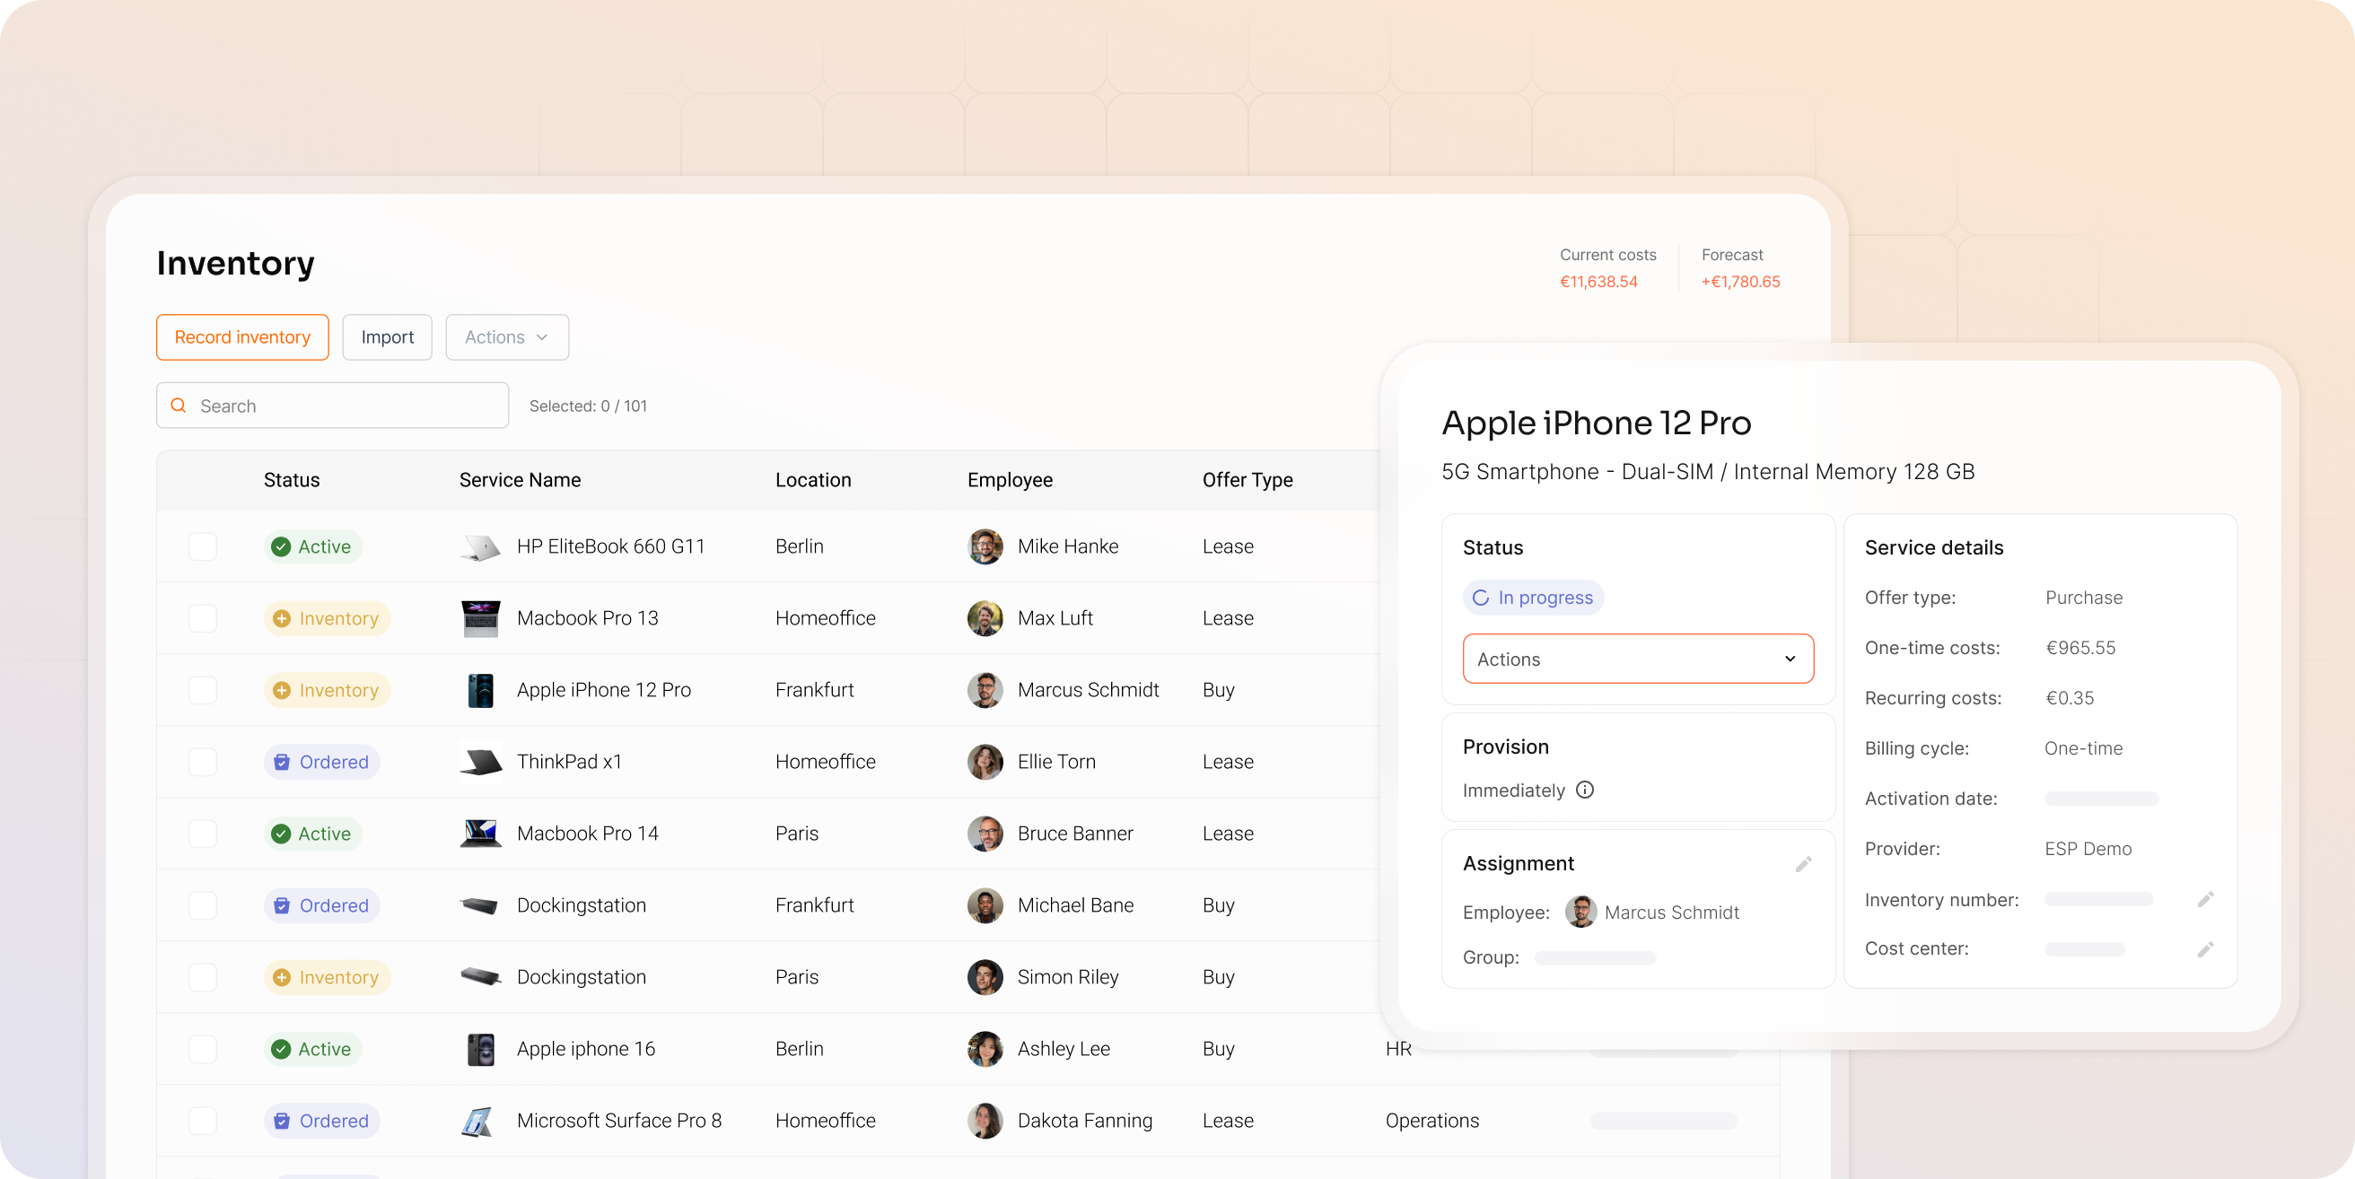The image size is (2355, 1179).
Task: Tick the Apple iPhone 12 Pro row checkbox
Action: (x=202, y=690)
